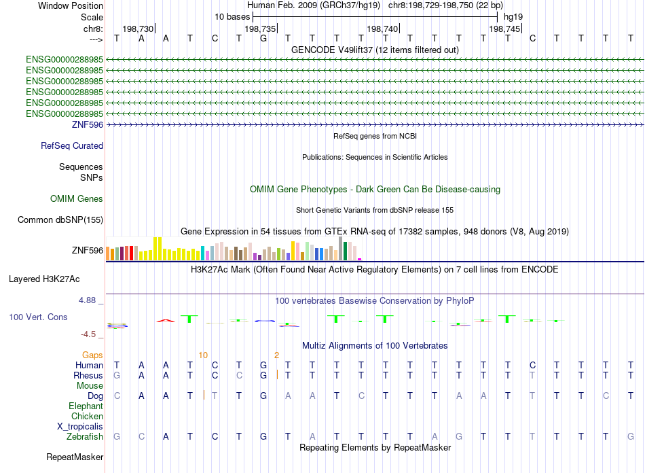Viewport: 645px width, 473px height.
Task: Click the Rhesus alignment row label
Action: coord(88,375)
